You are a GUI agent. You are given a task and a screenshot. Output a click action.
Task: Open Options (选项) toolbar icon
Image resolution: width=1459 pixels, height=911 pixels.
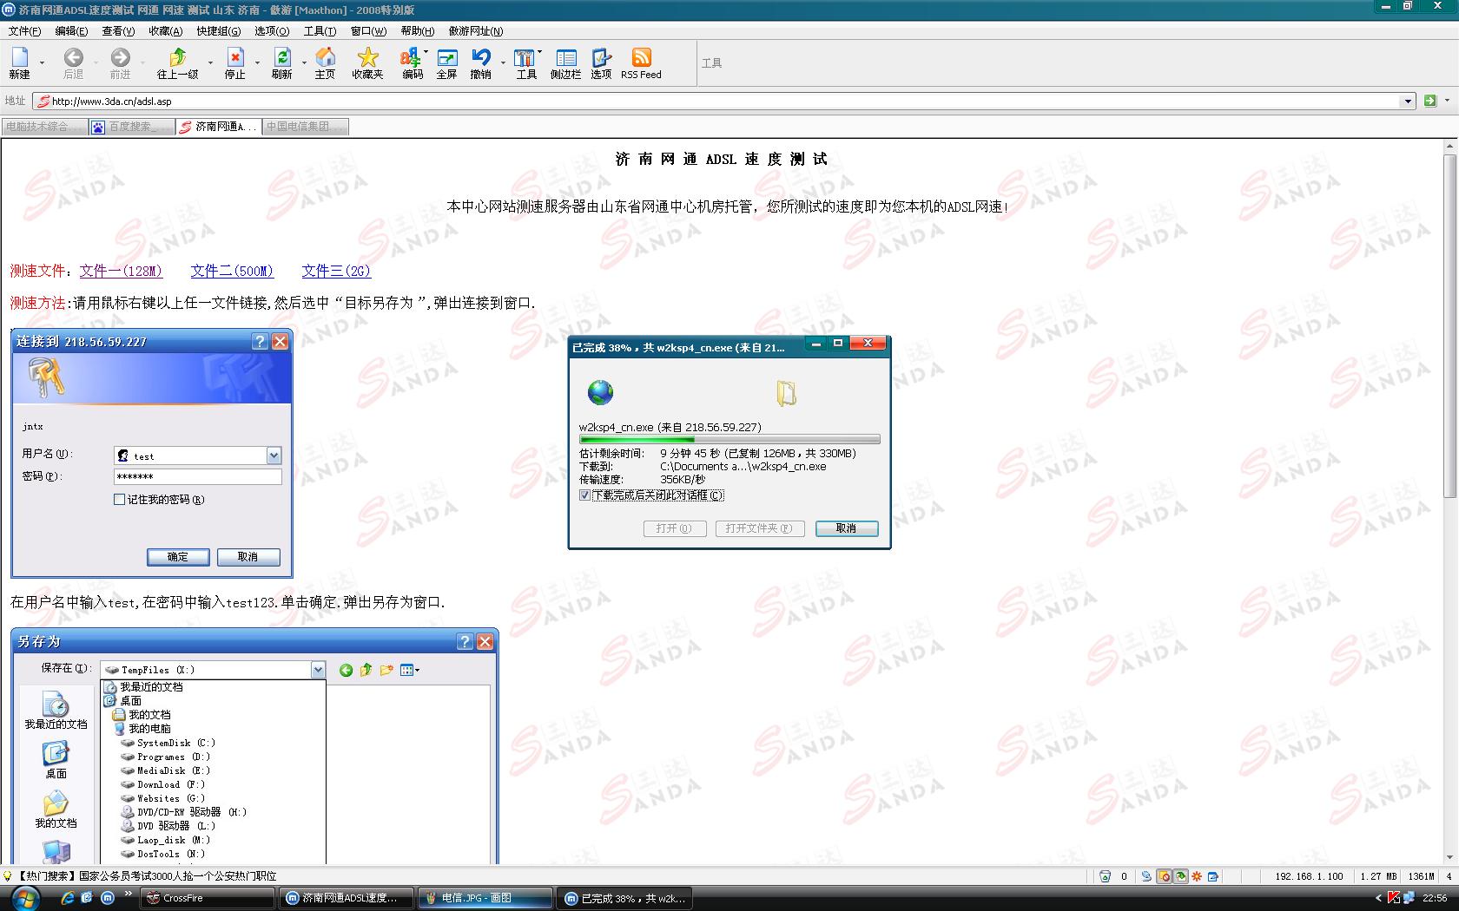[x=601, y=57]
